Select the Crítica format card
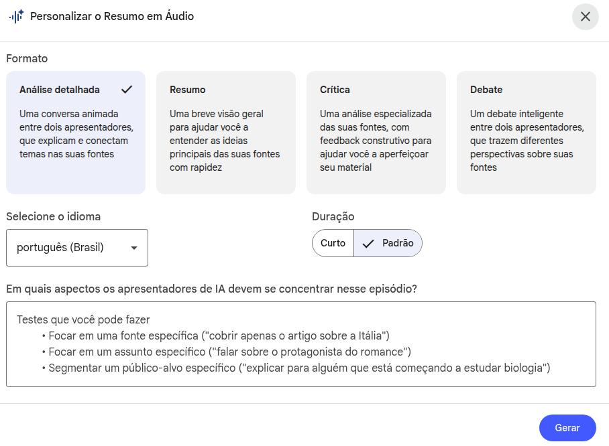Screen dimensions: 609x446 [x=376, y=132]
